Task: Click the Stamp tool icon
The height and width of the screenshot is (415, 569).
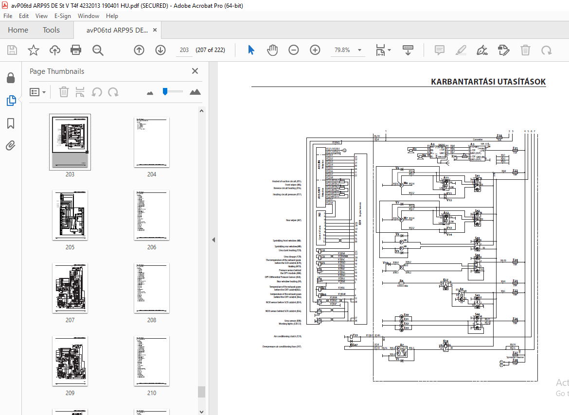Action: click(x=504, y=50)
